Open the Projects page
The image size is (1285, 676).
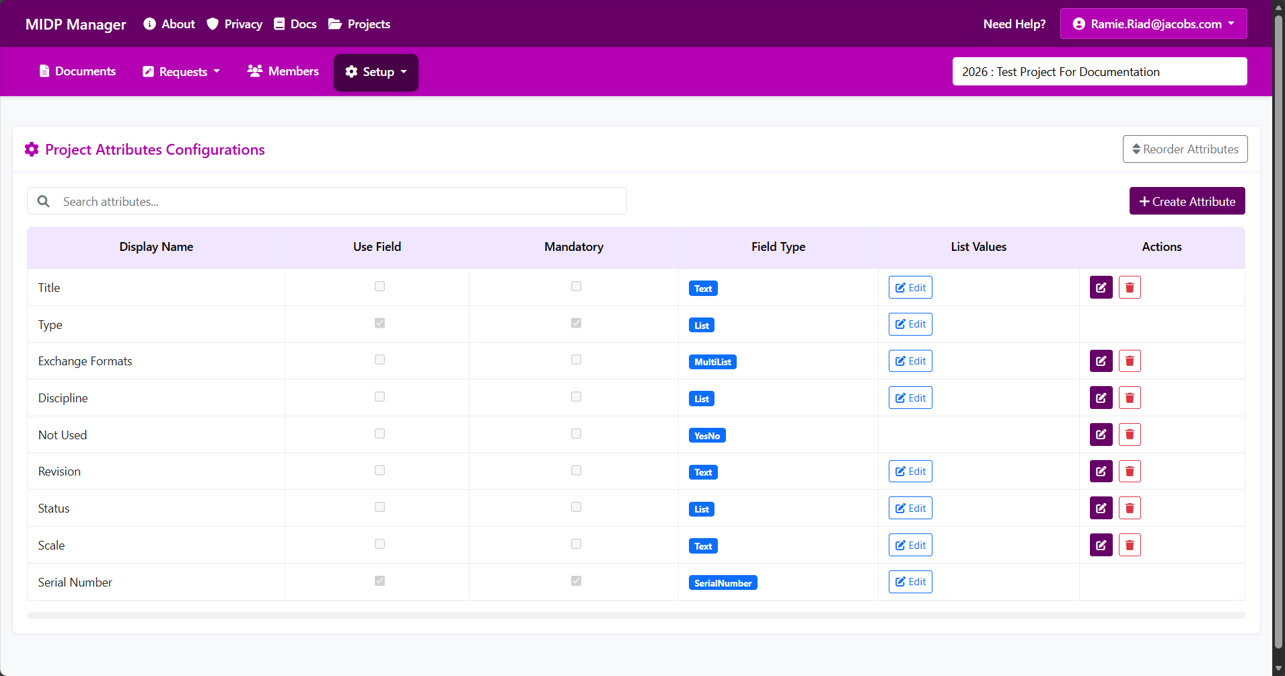pyautogui.click(x=359, y=24)
